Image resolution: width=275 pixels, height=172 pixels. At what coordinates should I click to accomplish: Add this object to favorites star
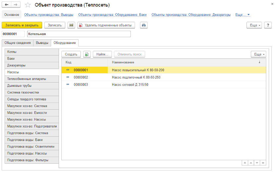click(28, 5)
